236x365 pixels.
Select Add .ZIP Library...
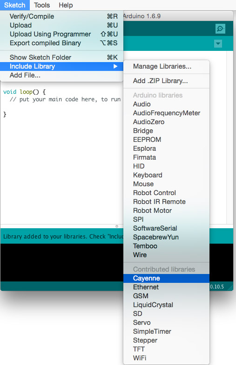(166, 81)
